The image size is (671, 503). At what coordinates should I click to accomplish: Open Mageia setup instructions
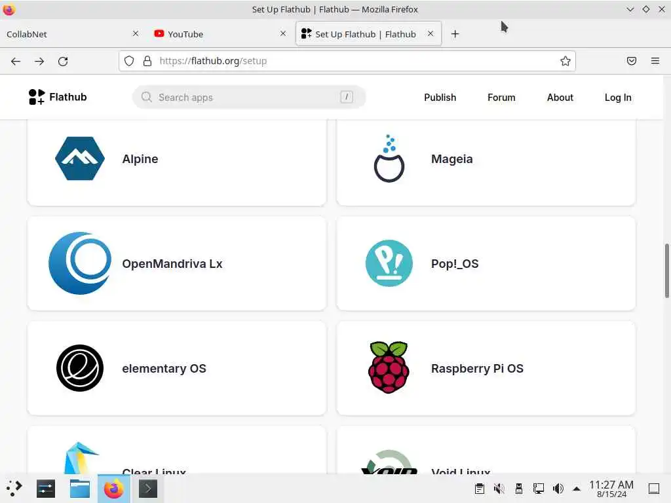point(486,162)
